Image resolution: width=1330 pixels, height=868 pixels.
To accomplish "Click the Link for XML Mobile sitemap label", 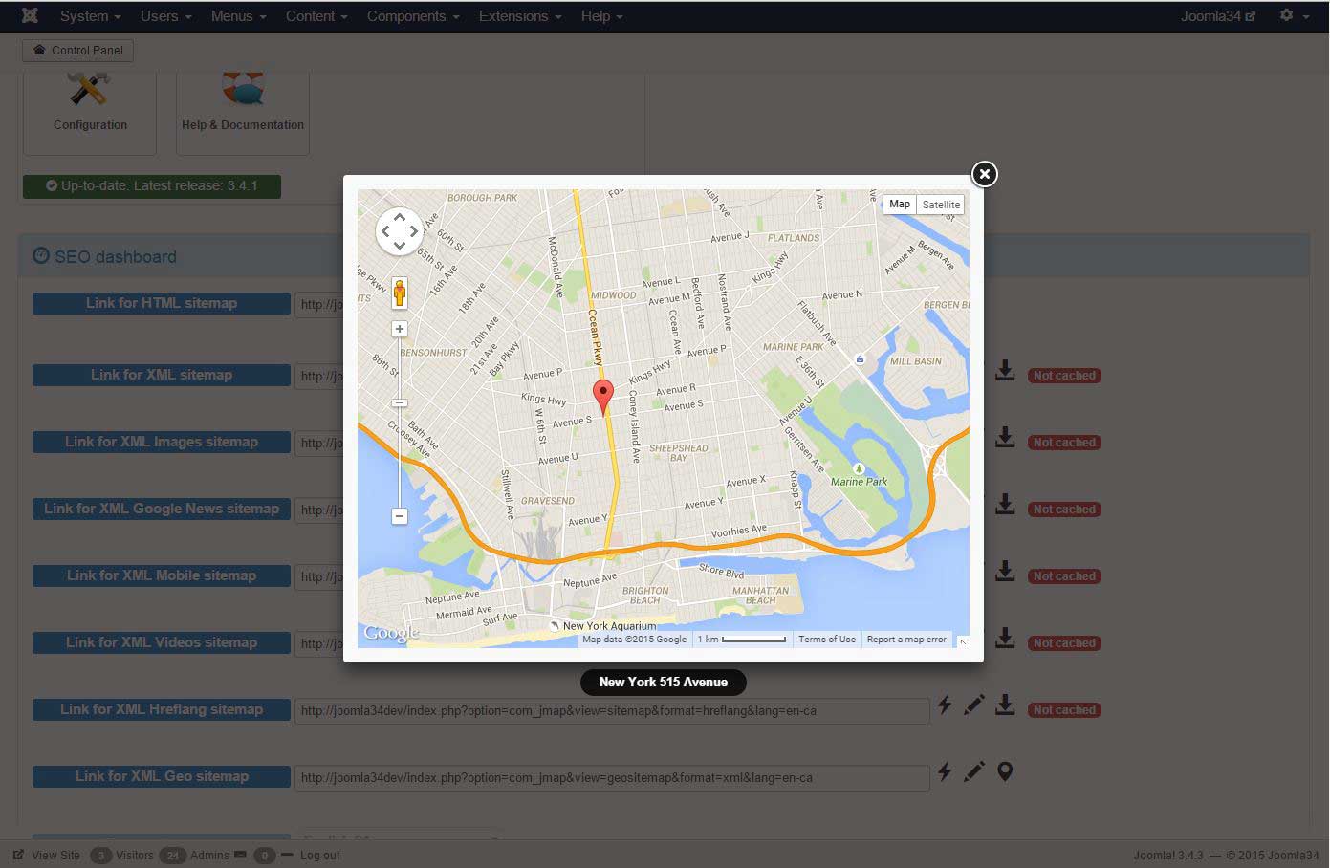I will click(162, 575).
